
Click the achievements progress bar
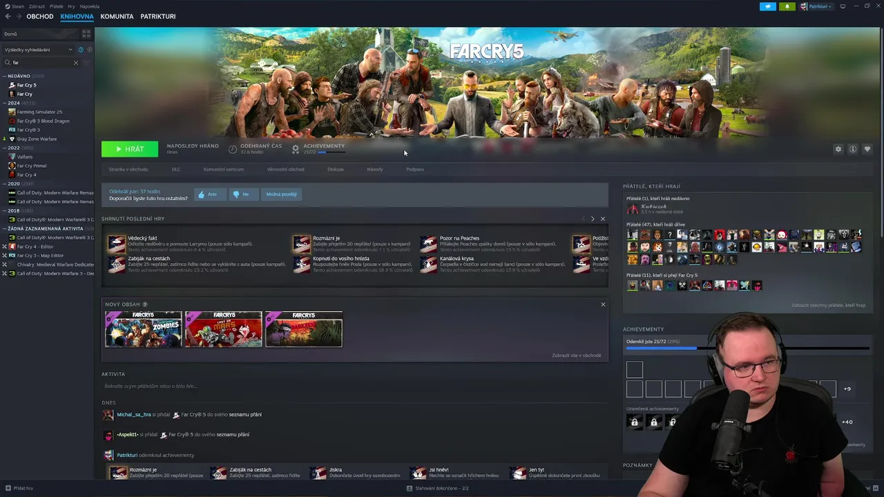tap(747, 348)
